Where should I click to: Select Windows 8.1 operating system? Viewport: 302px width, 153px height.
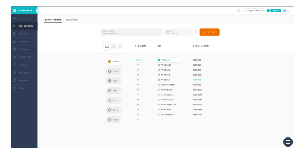tap(165, 70)
